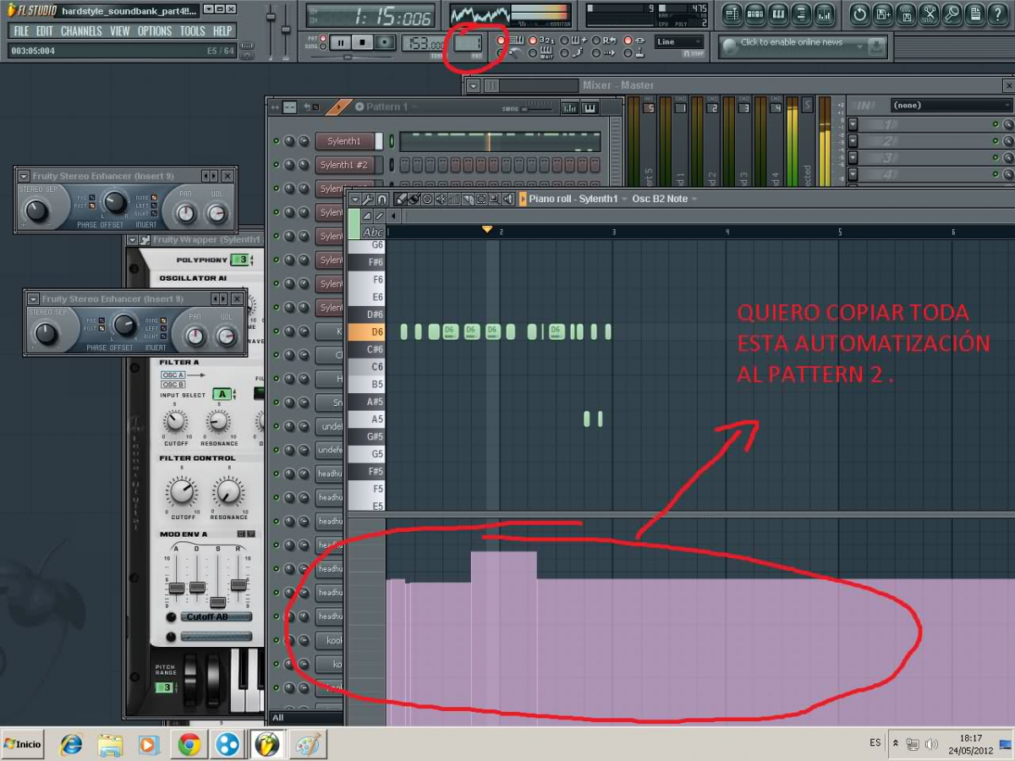Image resolution: width=1015 pixels, height=761 pixels.
Task: Open the Mixer window options menu arrow
Action: [473, 85]
